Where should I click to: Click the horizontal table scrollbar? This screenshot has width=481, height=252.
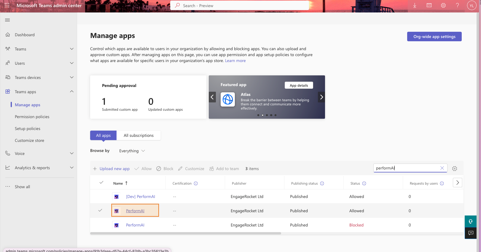click(186, 233)
